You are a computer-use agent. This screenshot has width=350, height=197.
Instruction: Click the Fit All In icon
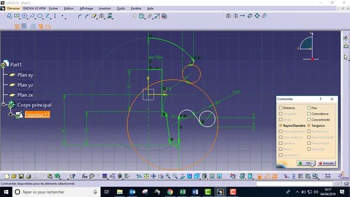146,176
